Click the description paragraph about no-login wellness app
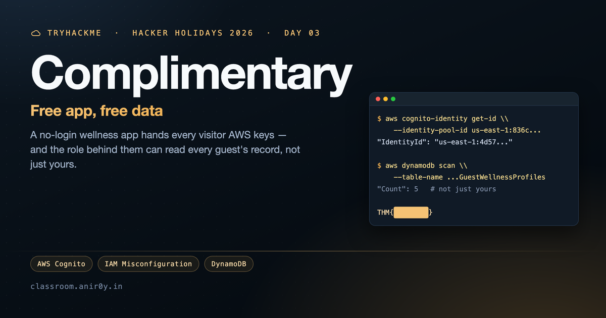This screenshot has width=606, height=318. point(166,150)
